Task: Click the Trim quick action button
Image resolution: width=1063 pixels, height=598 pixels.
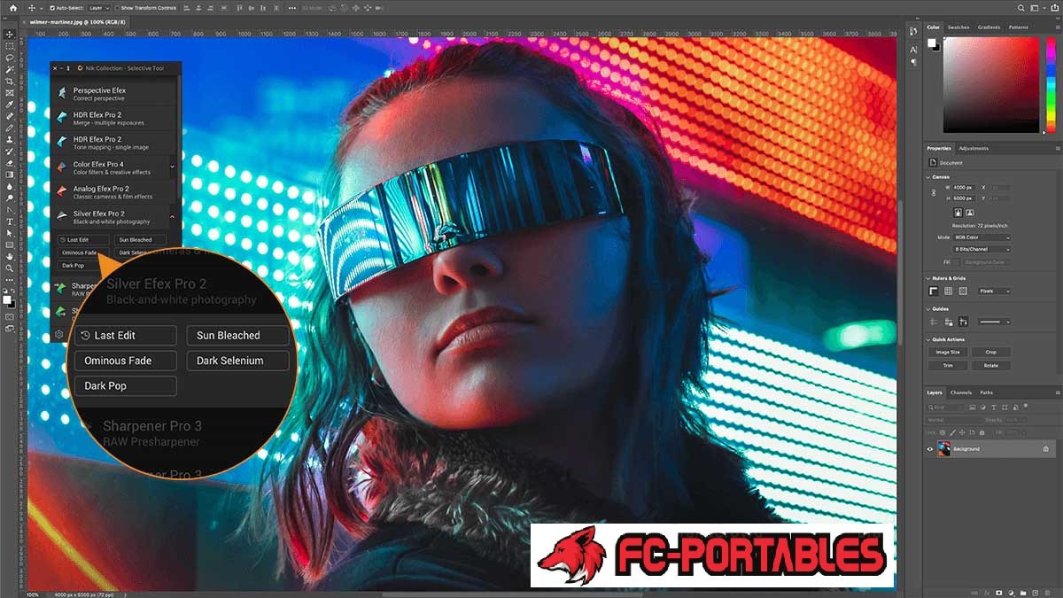Action: click(x=948, y=365)
